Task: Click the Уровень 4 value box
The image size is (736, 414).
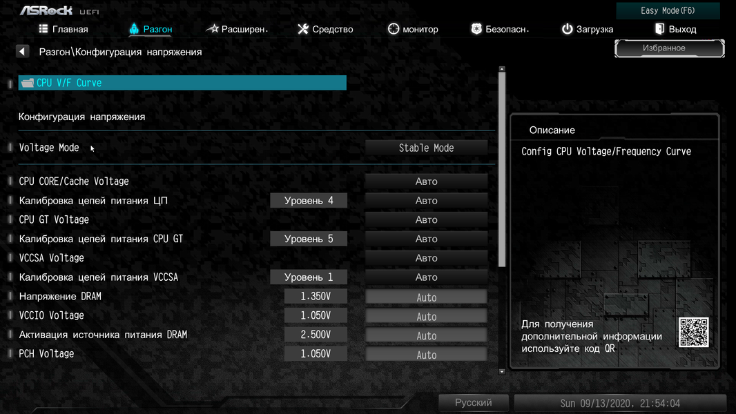Action: (309, 200)
